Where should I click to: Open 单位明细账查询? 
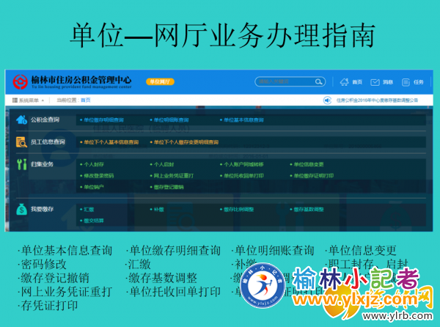click(171, 120)
